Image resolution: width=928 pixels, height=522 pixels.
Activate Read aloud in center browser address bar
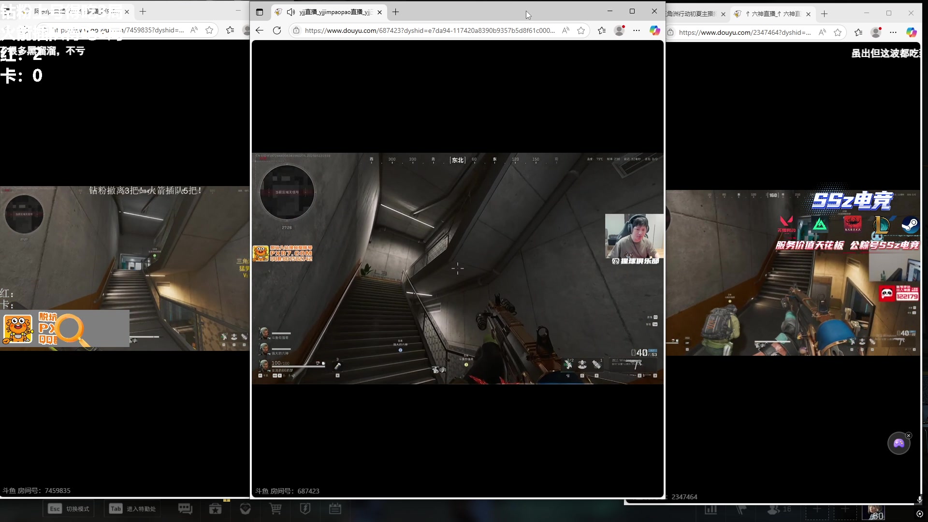click(x=565, y=30)
